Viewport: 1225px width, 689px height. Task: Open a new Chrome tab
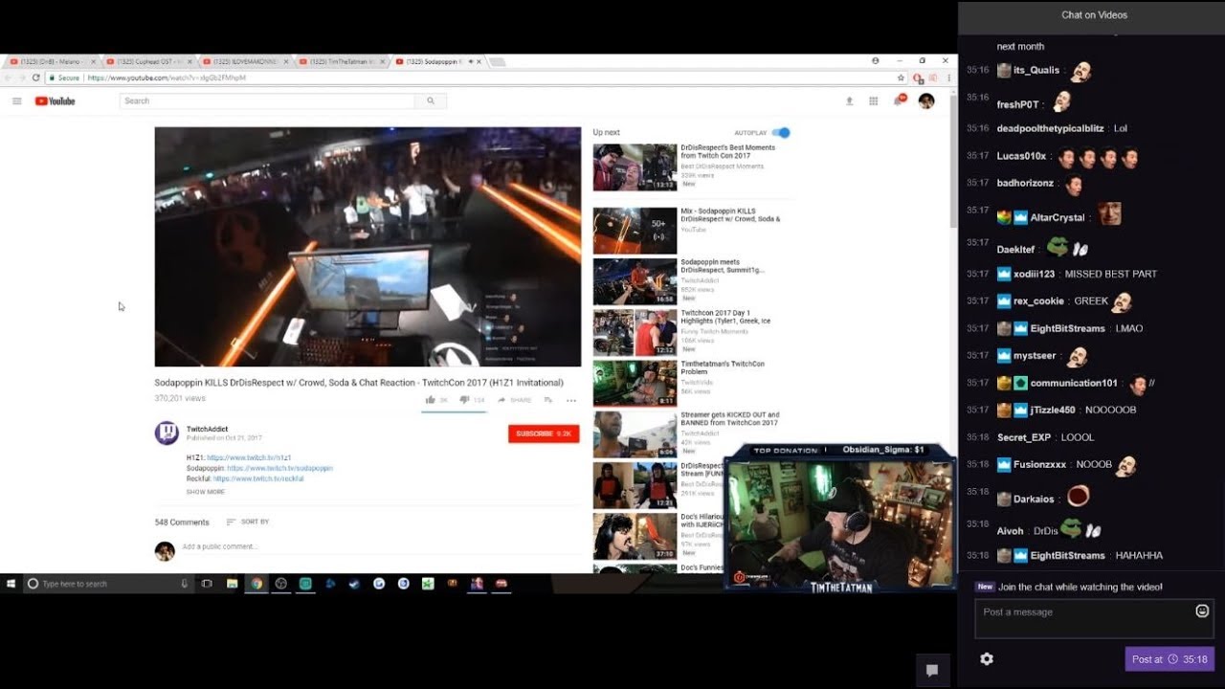pyautogui.click(x=498, y=61)
